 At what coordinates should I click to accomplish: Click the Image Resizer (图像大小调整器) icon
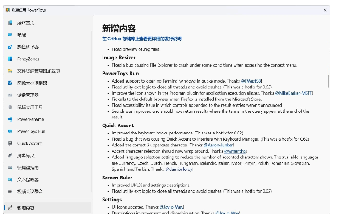10,83
